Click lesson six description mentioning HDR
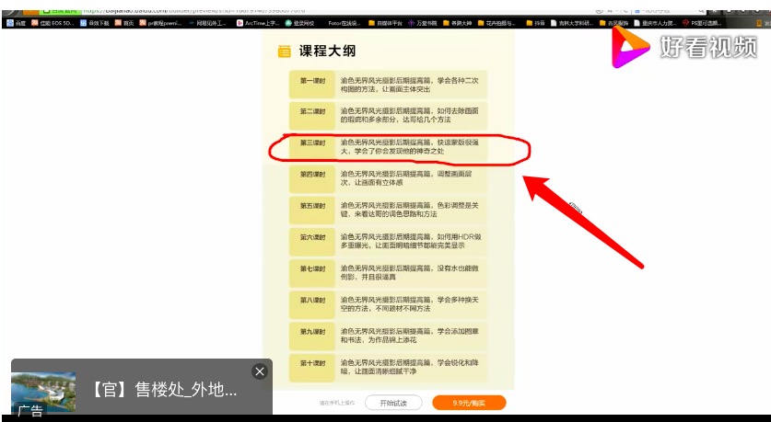Image resolution: width=771 pixels, height=422 pixels. tap(411, 241)
